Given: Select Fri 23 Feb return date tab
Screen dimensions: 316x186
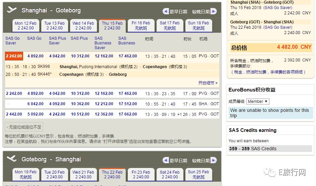Looking at the screenshot, I should [141, 175].
